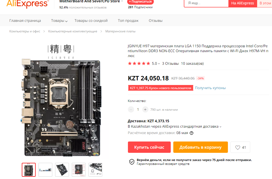Viewport: 272px width, 179px height.
Task: Click the Купить сейчас button
Action: [x=149, y=147]
